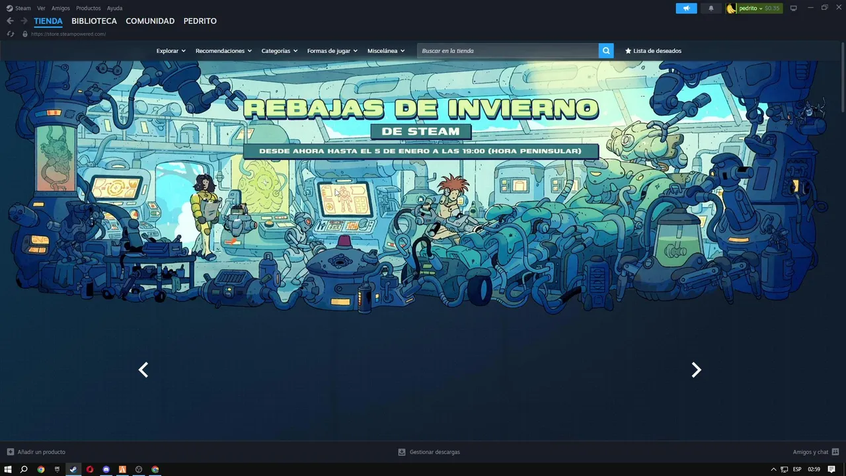The width and height of the screenshot is (846, 476).
Task: Expand the pedrito account dropdown
Action: point(750,8)
